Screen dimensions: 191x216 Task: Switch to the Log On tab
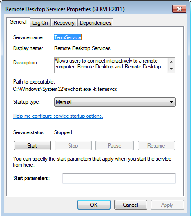40,23
